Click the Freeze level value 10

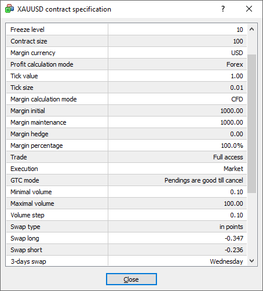click(240, 30)
